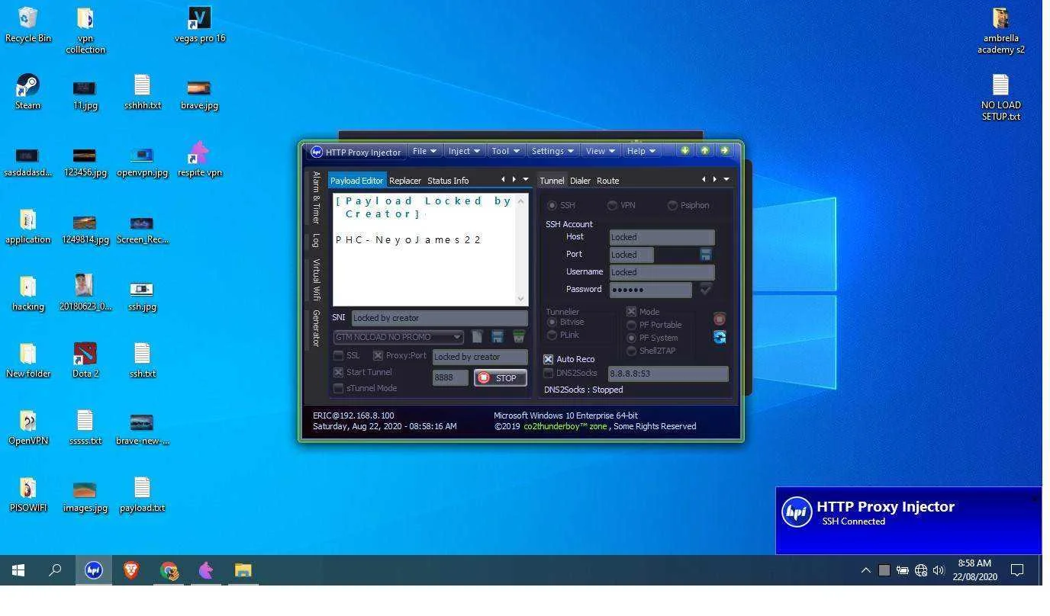
Task: Open Google Chrome from the taskbar
Action: (x=169, y=569)
